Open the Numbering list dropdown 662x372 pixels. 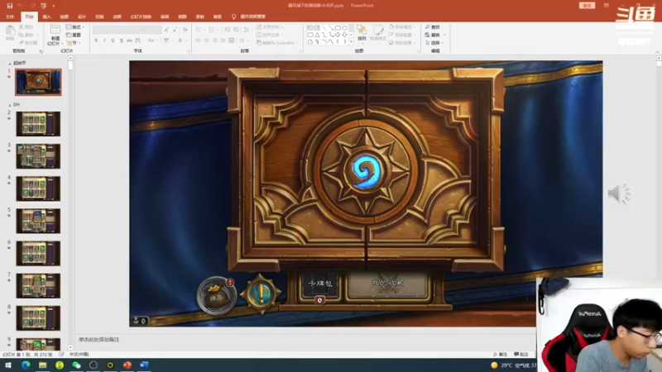(213, 30)
